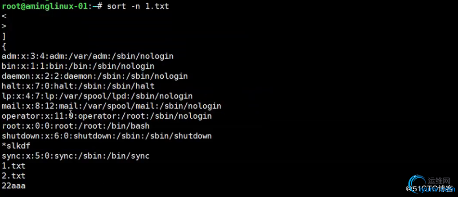This screenshot has width=458, height=197.
Task: Select the operator:x:11:0 entry line
Action: [106, 116]
